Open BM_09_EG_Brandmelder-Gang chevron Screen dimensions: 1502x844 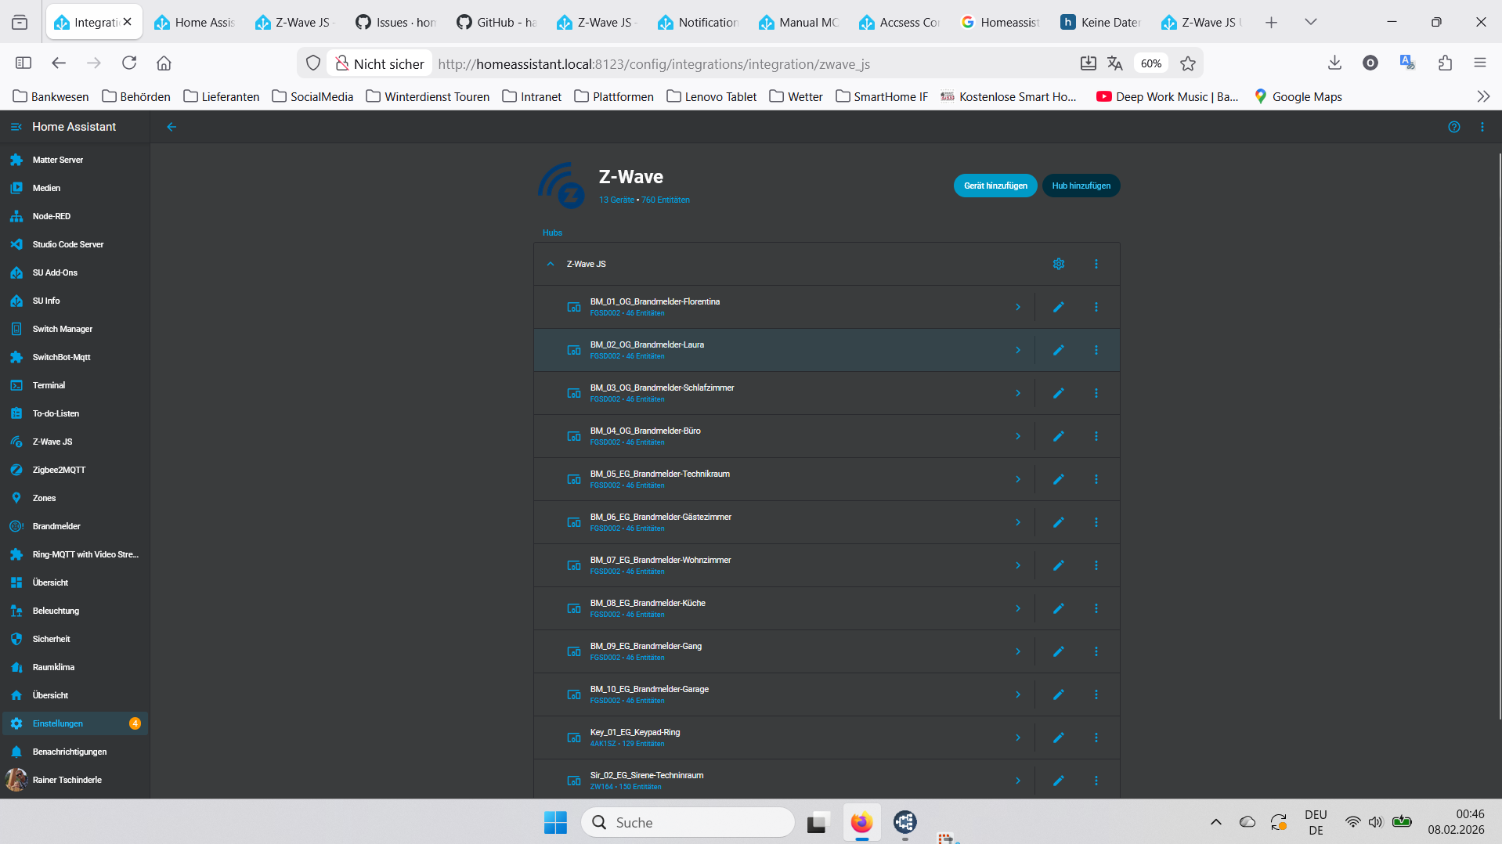pyautogui.click(x=1018, y=651)
